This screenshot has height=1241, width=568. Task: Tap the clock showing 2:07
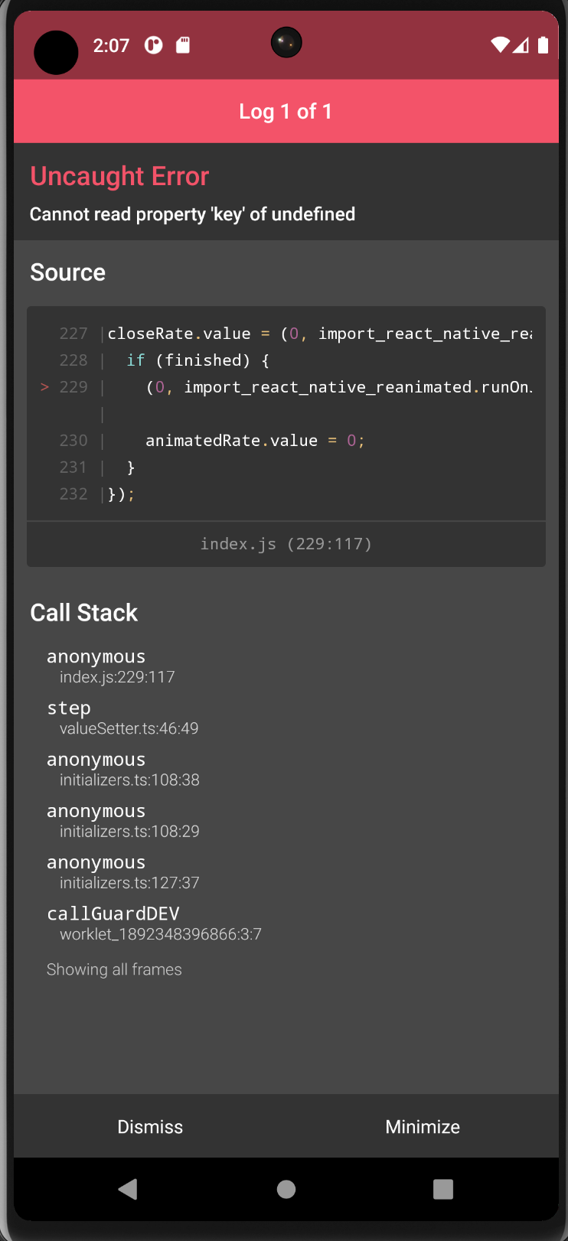tap(112, 45)
